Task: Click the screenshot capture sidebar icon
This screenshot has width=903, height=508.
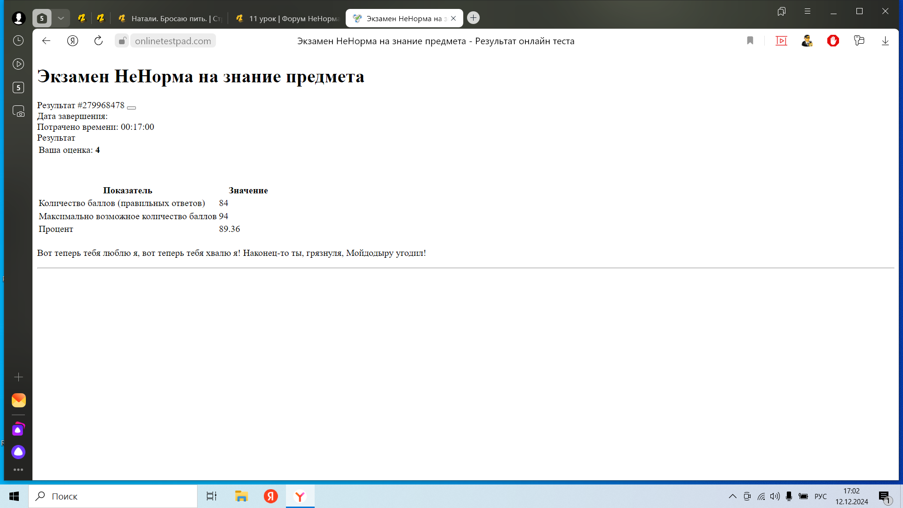Action: (x=18, y=111)
